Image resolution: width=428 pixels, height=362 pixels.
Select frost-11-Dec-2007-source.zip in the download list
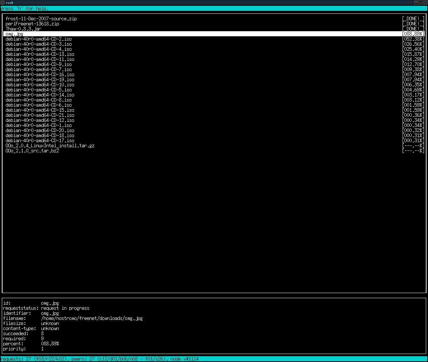tap(41, 18)
